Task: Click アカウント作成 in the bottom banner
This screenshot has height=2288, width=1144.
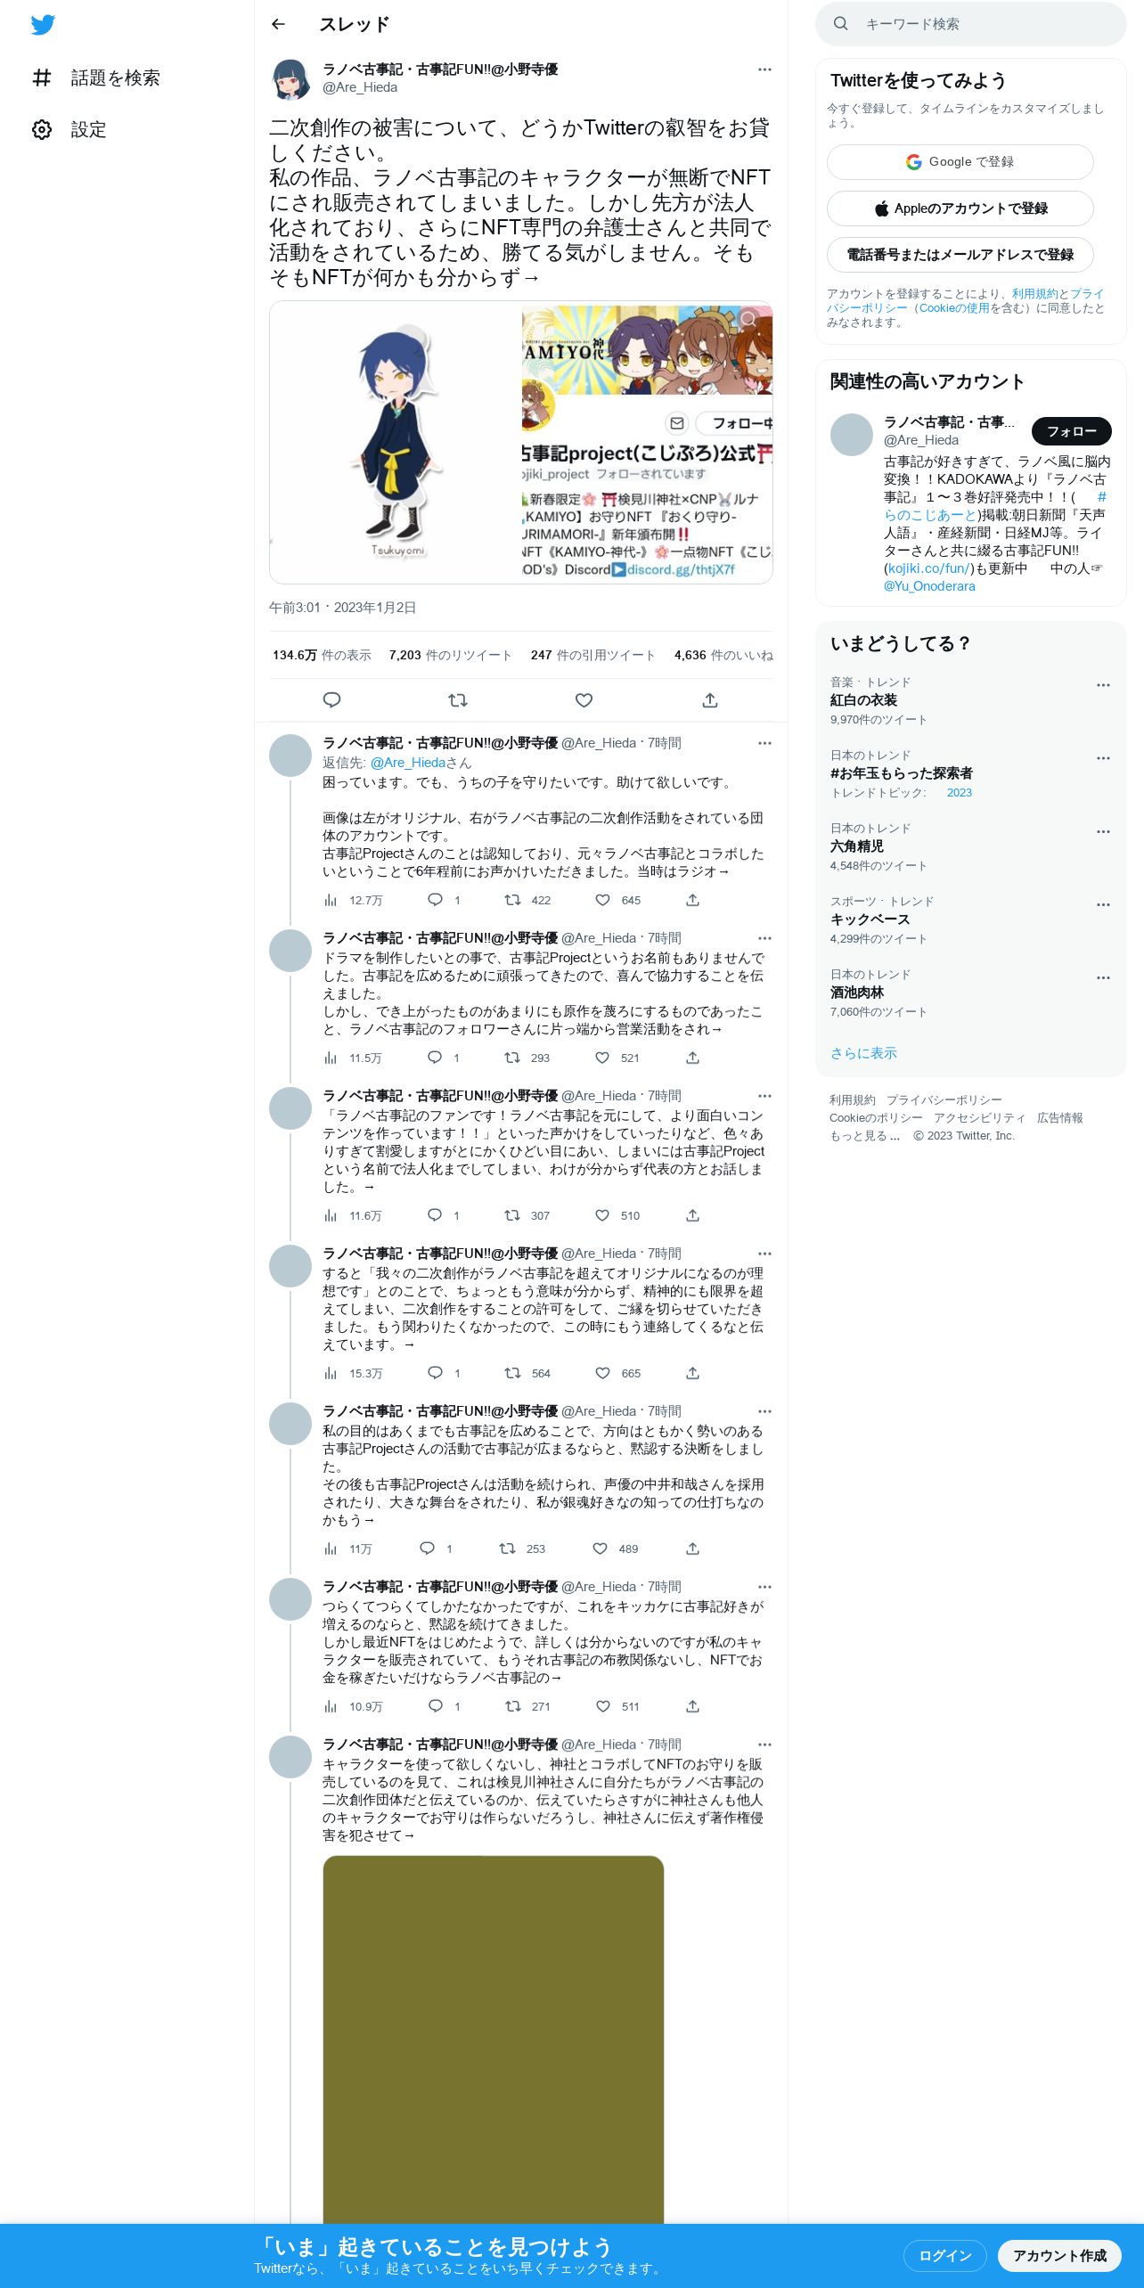Action: click(1059, 2255)
